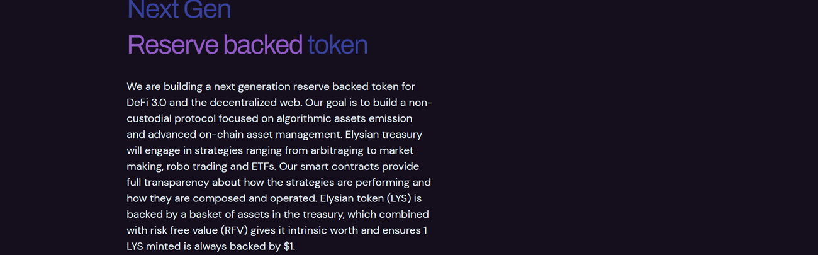Click the "DeFi 3.0" text in paragraph
The width and height of the screenshot is (818, 255).
[x=146, y=103]
